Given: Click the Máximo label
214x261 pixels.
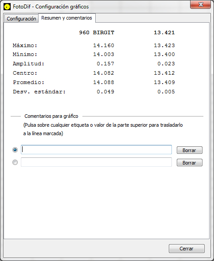Looking at the screenshot, I should [x=25, y=45].
